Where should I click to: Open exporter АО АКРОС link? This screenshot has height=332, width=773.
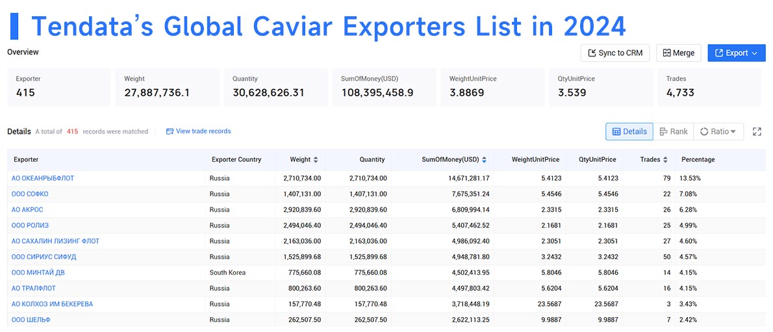[27, 210]
